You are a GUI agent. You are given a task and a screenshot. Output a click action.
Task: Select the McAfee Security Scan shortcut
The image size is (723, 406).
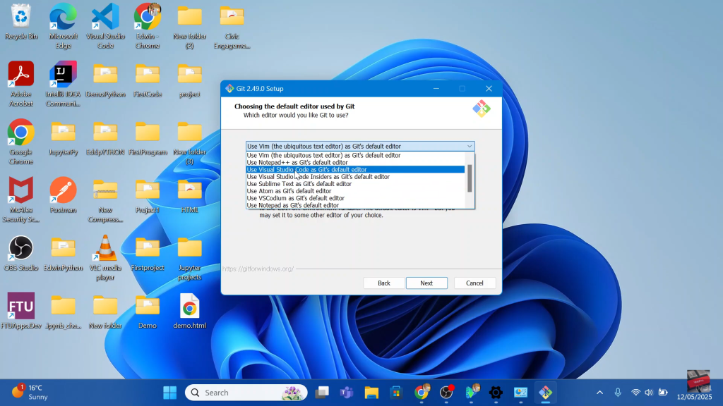[x=20, y=199]
